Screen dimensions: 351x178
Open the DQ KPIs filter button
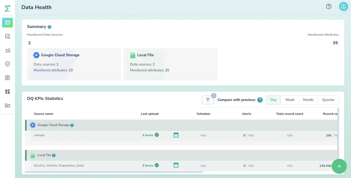[208, 100]
